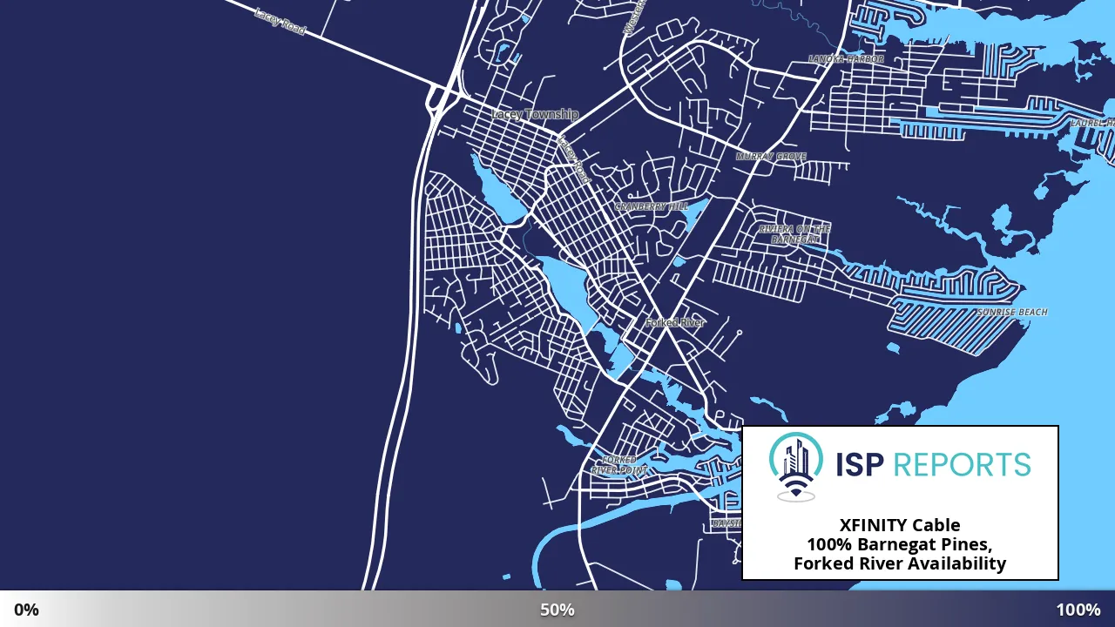This screenshot has width=1115, height=627.
Task: Click the availability gradient scale bar
Action: [557, 609]
